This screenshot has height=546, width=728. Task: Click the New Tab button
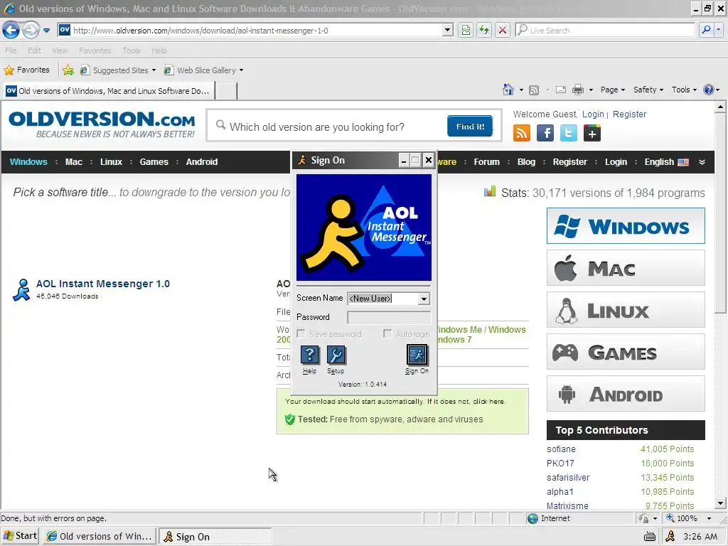click(x=226, y=91)
